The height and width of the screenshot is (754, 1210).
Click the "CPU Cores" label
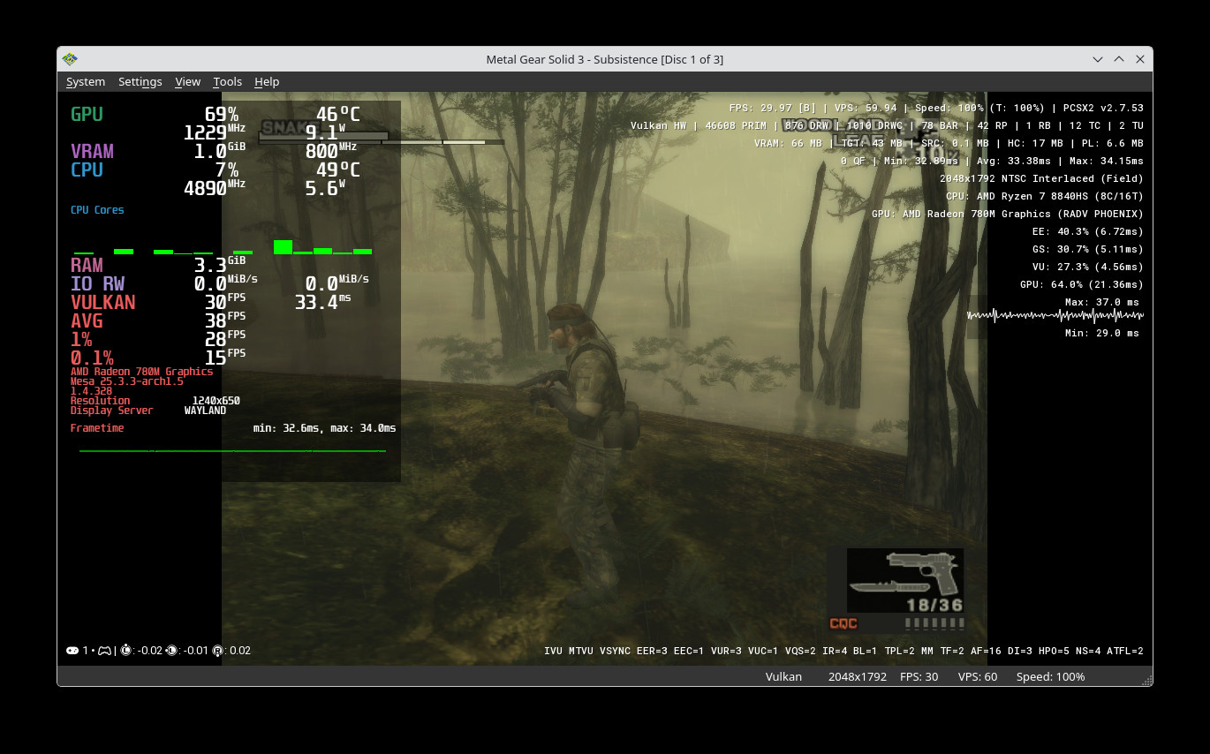pyautogui.click(x=97, y=210)
